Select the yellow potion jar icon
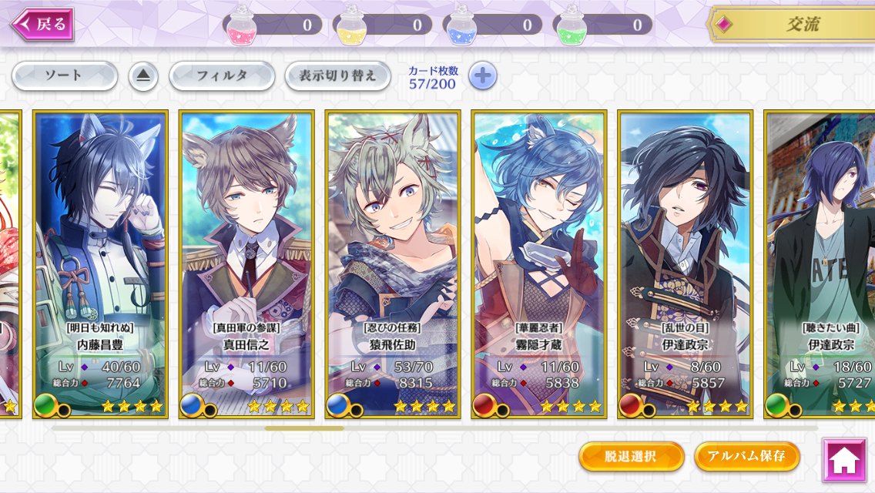The width and height of the screenshot is (875, 493). click(x=351, y=25)
